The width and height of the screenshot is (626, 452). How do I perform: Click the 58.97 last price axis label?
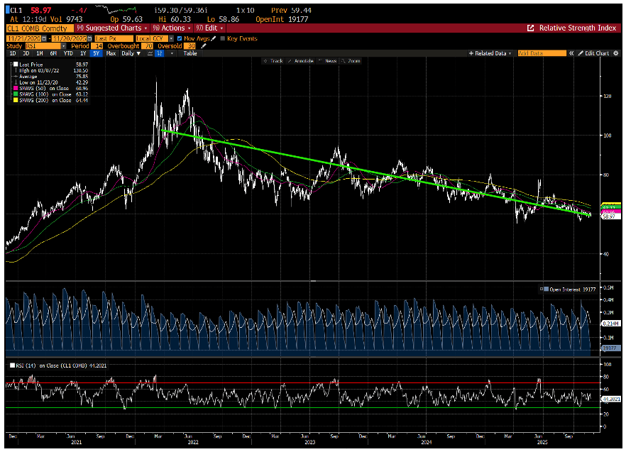[x=610, y=216]
